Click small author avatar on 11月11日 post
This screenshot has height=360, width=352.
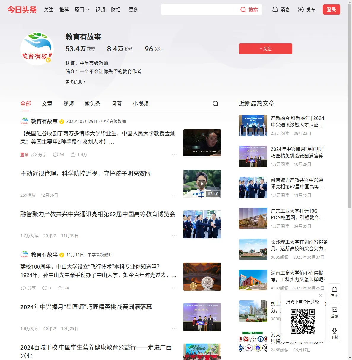pyautogui.click(x=25, y=255)
